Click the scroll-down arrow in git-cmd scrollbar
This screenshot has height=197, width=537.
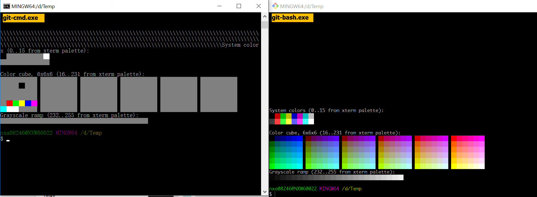click(265, 192)
